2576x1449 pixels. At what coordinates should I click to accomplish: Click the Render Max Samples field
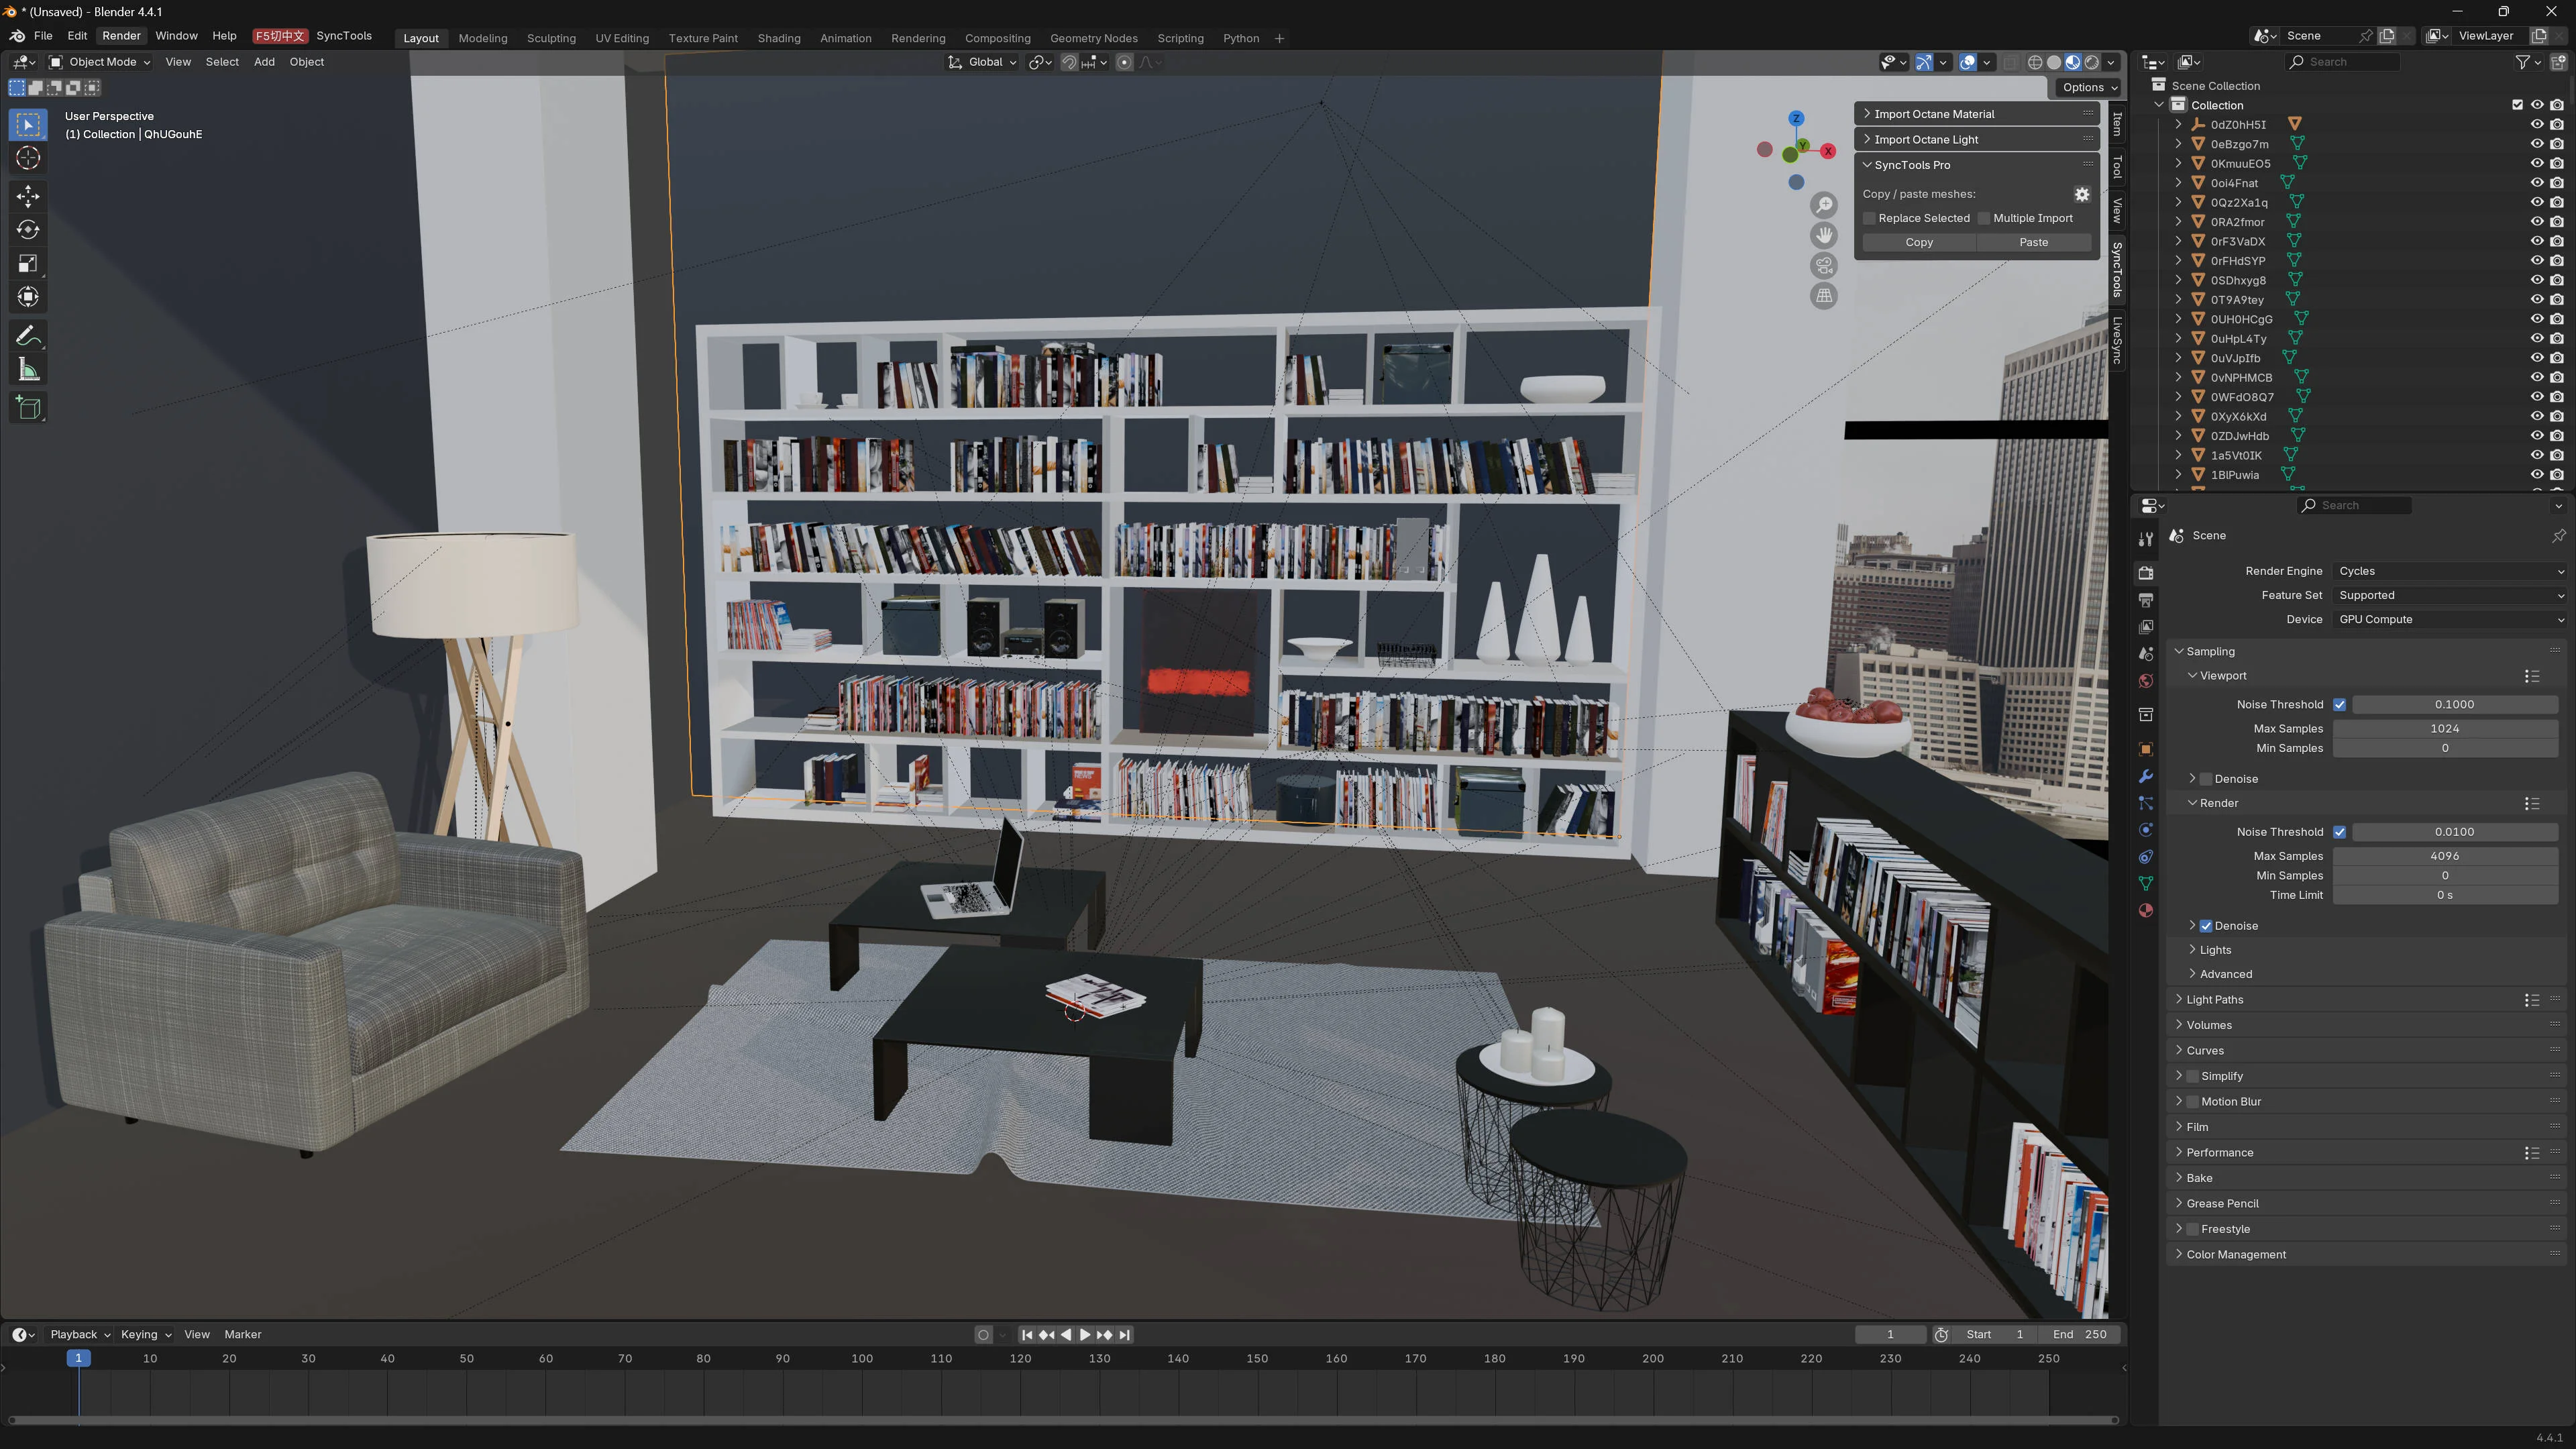2445,857
